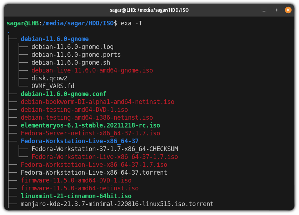Click the OVMF_VARS.fd file entry
Screen dimensions: 299x215
(53, 86)
